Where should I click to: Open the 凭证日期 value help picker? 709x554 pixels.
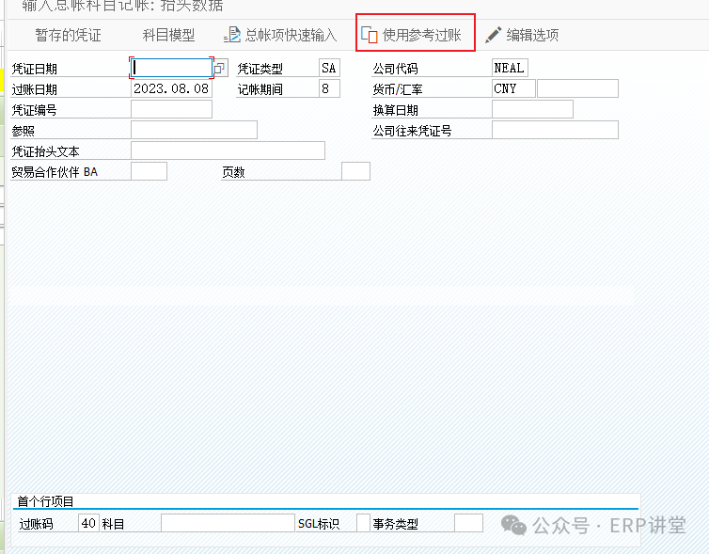click(220, 69)
